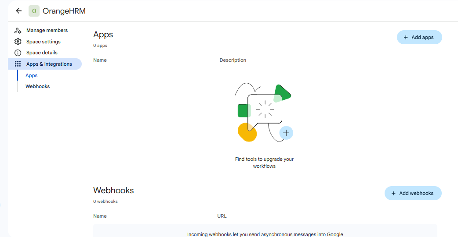This screenshot has height=237, width=458.
Task: Click the Apps table Name column header
Action: pyautogui.click(x=100, y=60)
